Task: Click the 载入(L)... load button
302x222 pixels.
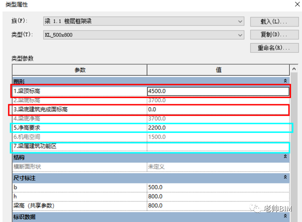Action: (274, 22)
